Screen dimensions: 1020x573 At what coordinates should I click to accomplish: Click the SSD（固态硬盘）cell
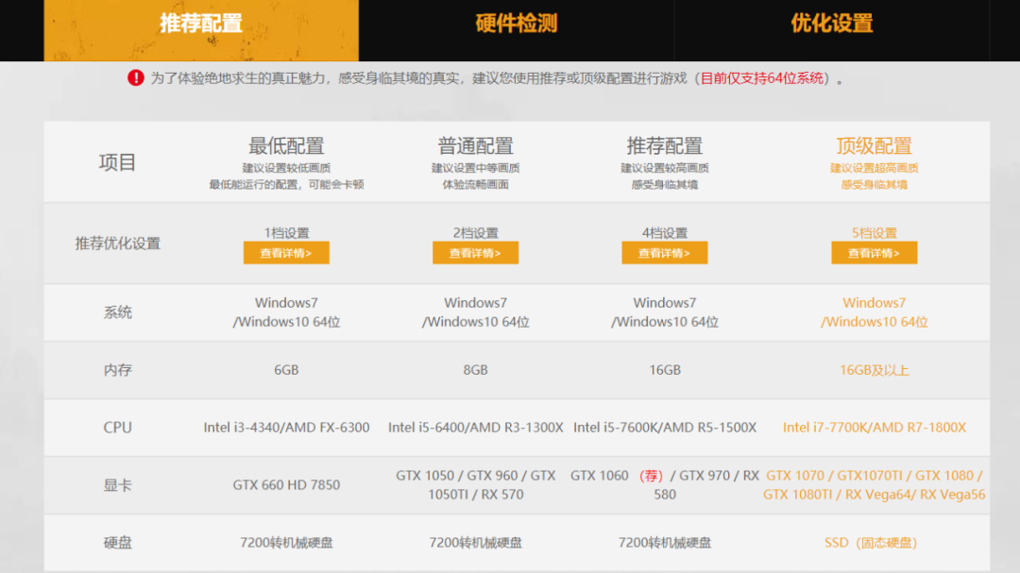871,543
